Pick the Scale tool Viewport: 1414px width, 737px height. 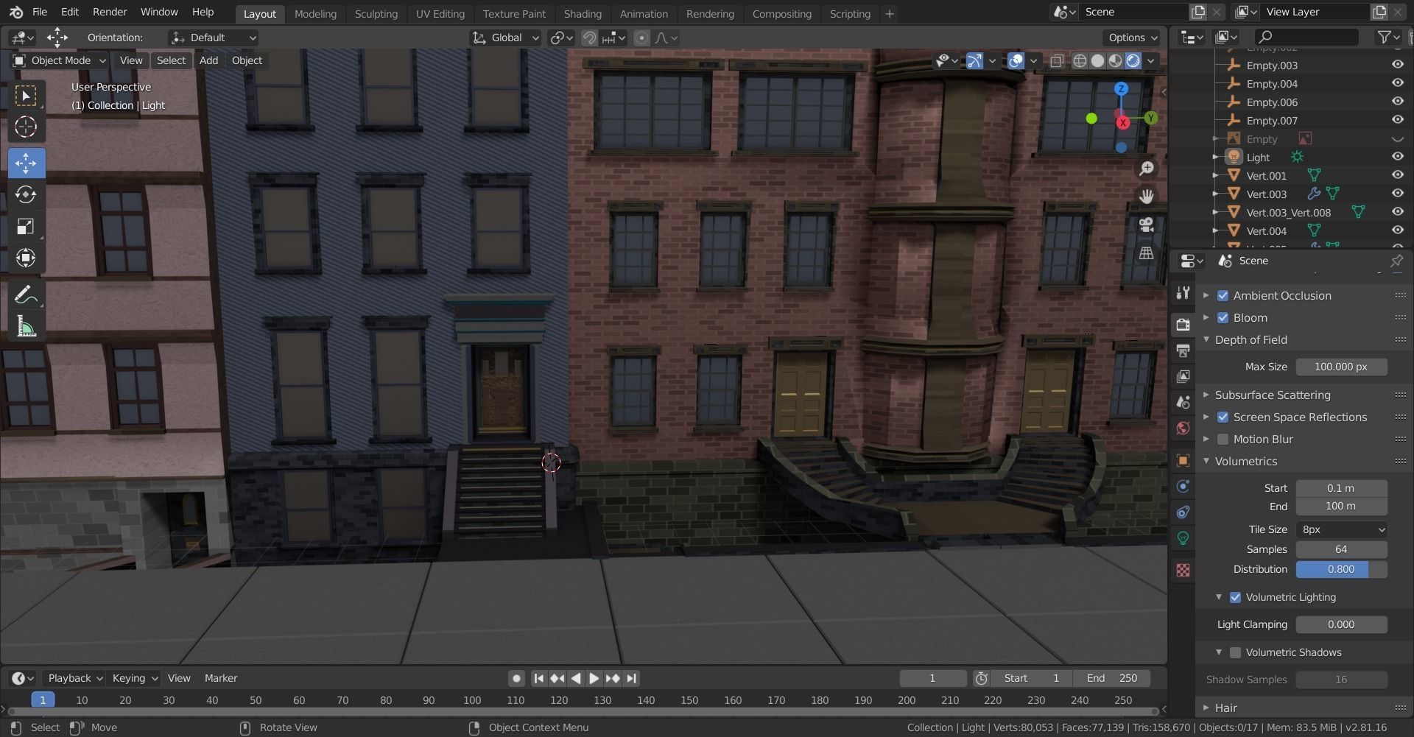[x=26, y=226]
